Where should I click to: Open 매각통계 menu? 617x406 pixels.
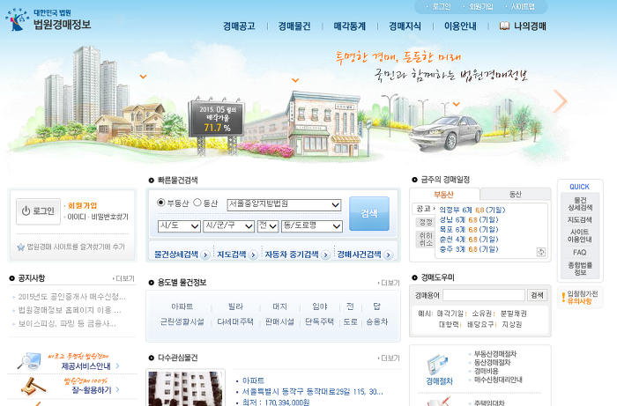[350, 26]
